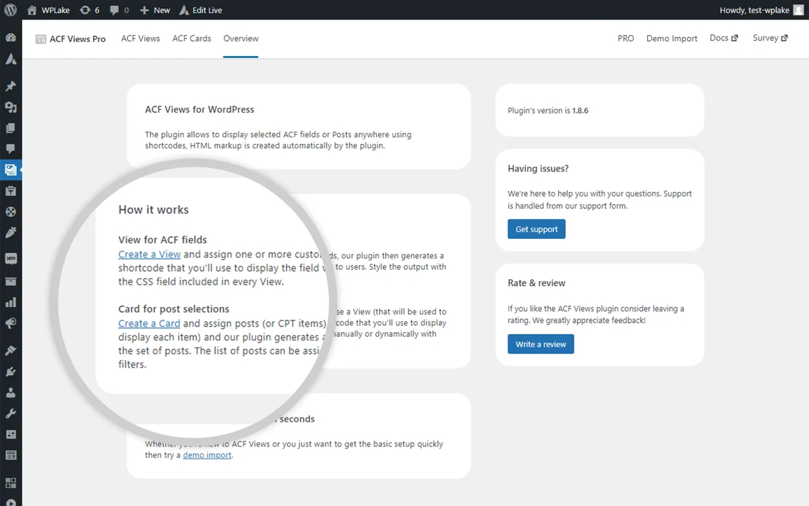Open the Analytics bar chart sidebar icon
The width and height of the screenshot is (809, 506).
(11, 302)
